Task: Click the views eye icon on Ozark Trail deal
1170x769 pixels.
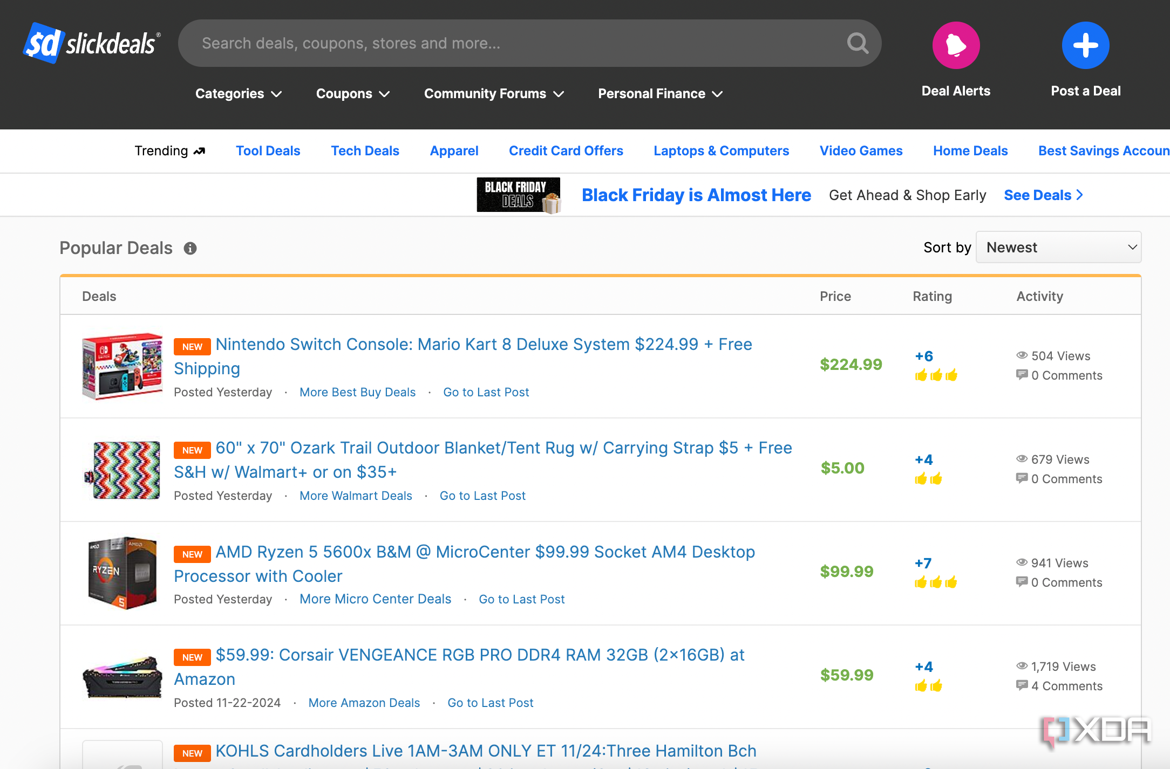Action: 1022,459
